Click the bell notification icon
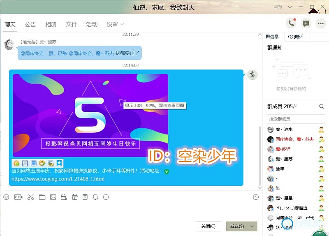Screen dimensions: 329x236 pos(95,197)
